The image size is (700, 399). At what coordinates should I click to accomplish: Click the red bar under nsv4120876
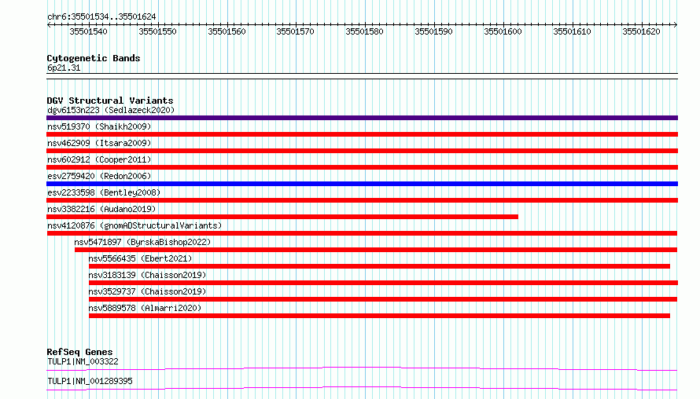362,233
